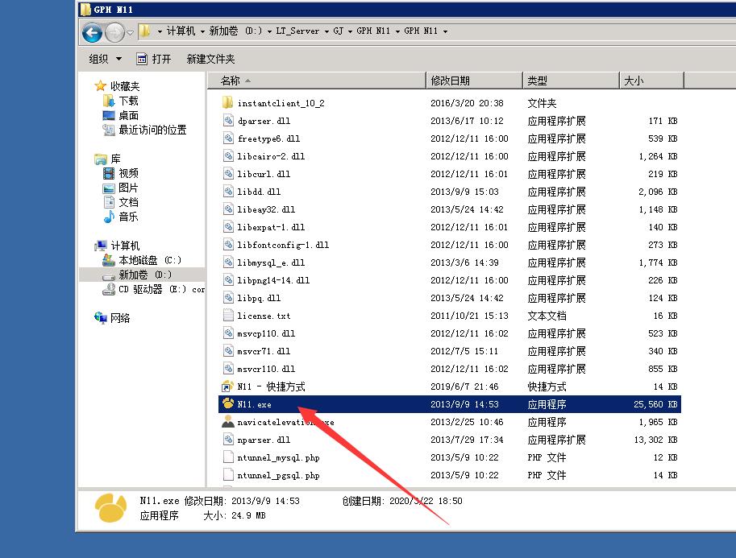Open CD 驱动器 (E:) drive
This screenshot has height=558, width=736.
[x=152, y=289]
